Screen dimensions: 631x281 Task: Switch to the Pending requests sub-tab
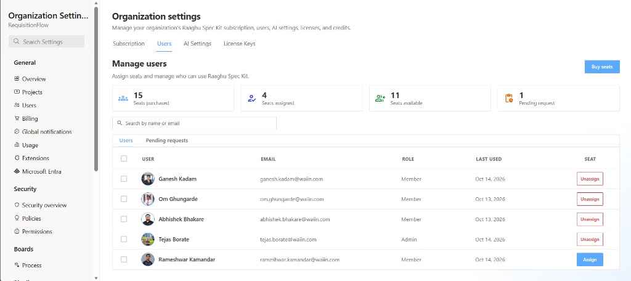click(x=166, y=140)
